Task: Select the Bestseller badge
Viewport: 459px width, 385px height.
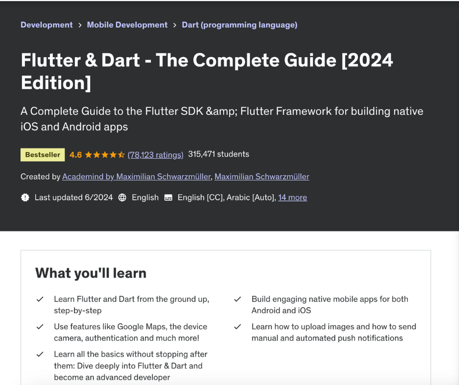Action: pyautogui.click(x=43, y=155)
